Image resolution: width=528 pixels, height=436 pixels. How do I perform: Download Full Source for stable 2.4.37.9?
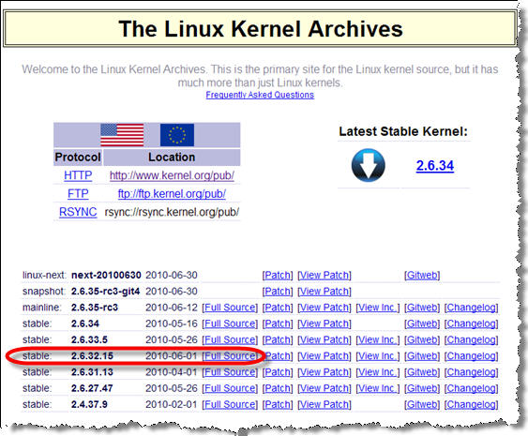(230, 404)
